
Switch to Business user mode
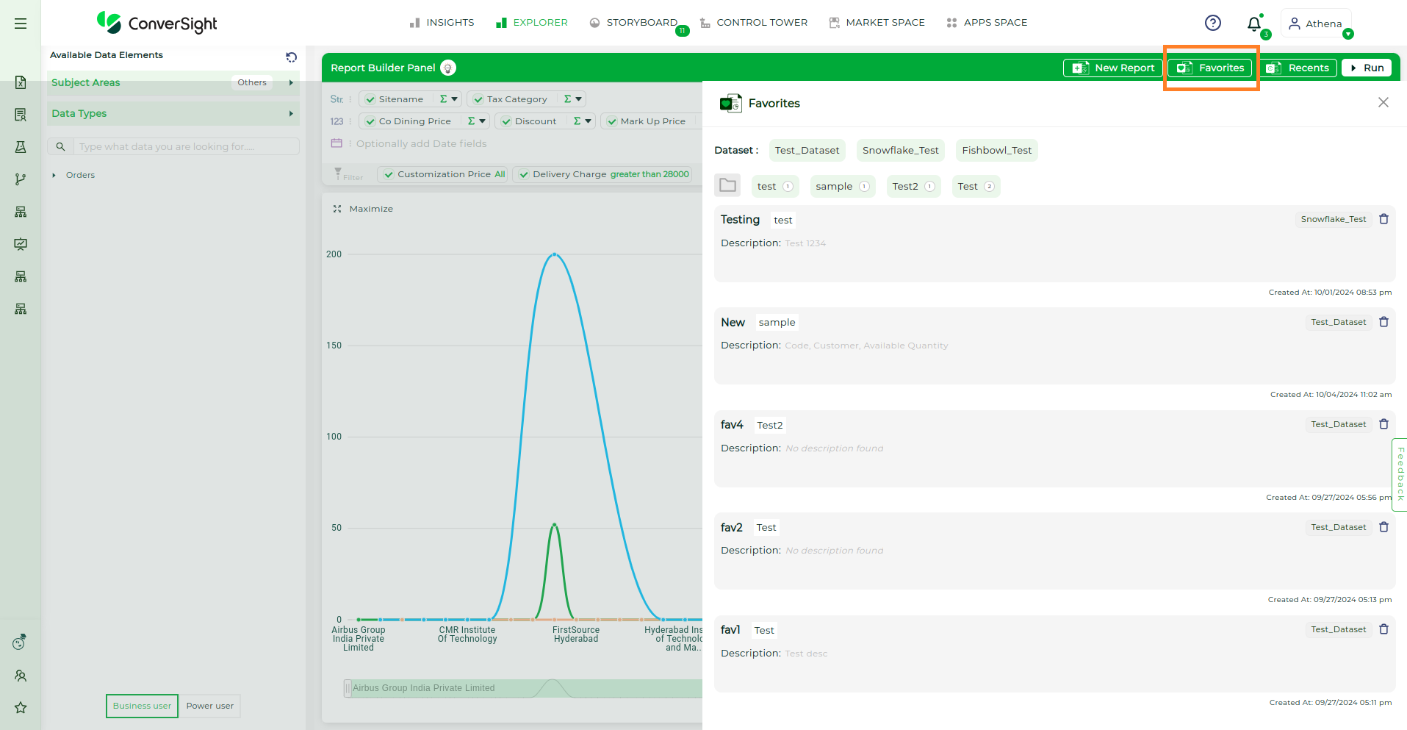tap(142, 706)
